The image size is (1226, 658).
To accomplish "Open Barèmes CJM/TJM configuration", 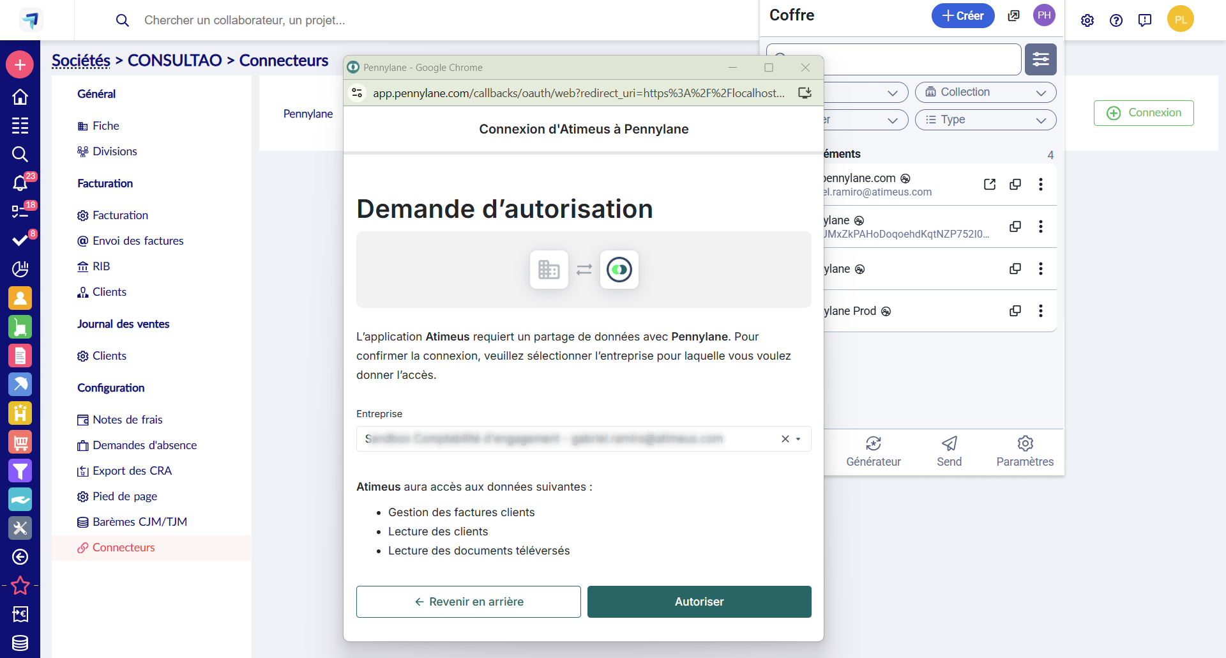I will tap(132, 522).
